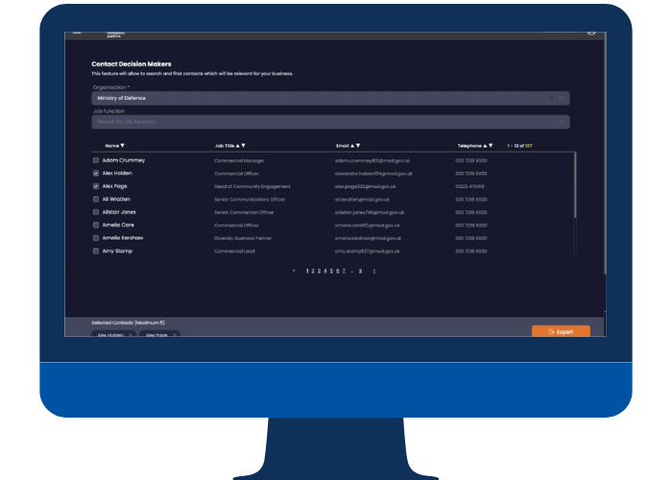Sort Telephone column descending
Image resolution: width=672 pixels, height=480 pixels.
(491, 146)
